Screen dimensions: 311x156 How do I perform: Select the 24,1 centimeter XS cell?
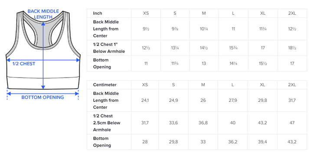[x=145, y=100]
